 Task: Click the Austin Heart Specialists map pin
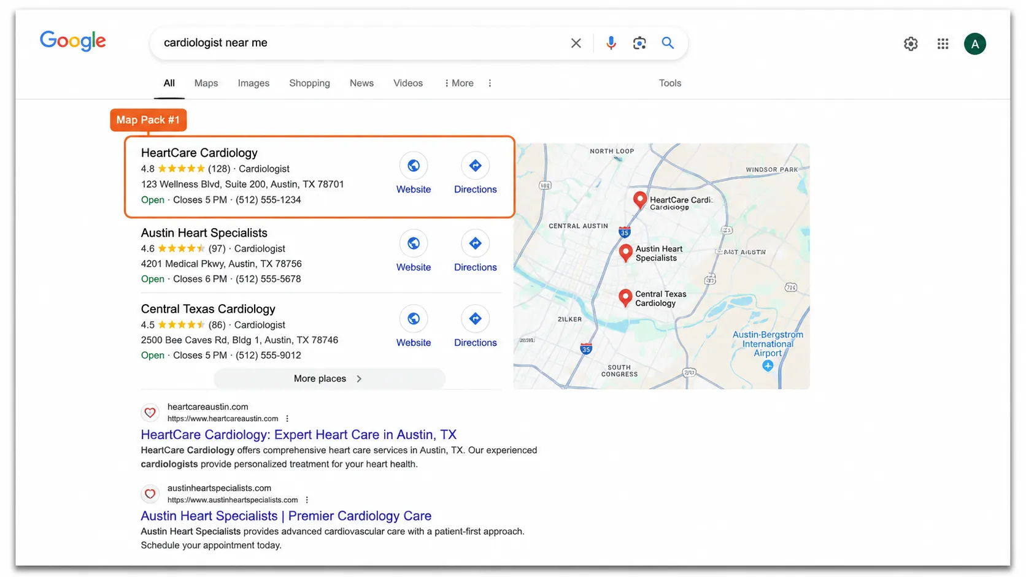pos(625,252)
